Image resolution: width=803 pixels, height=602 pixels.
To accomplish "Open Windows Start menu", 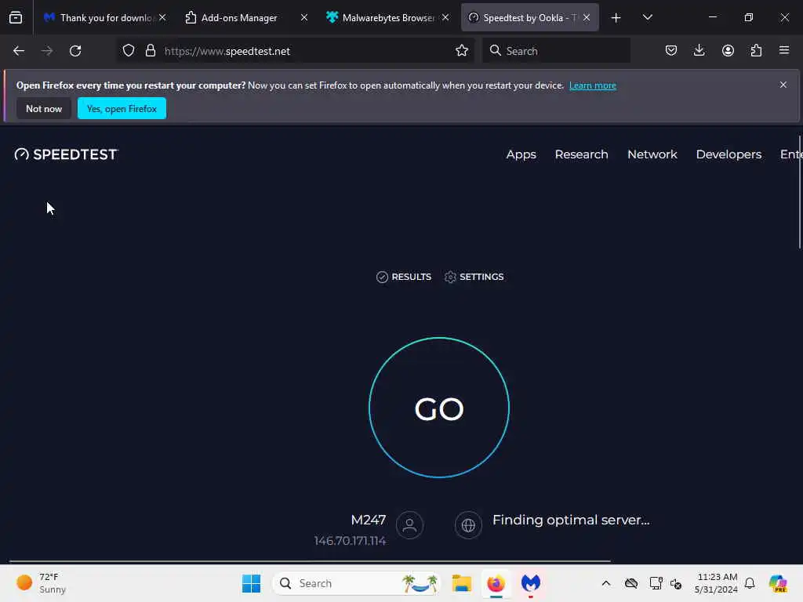I will click(x=251, y=583).
